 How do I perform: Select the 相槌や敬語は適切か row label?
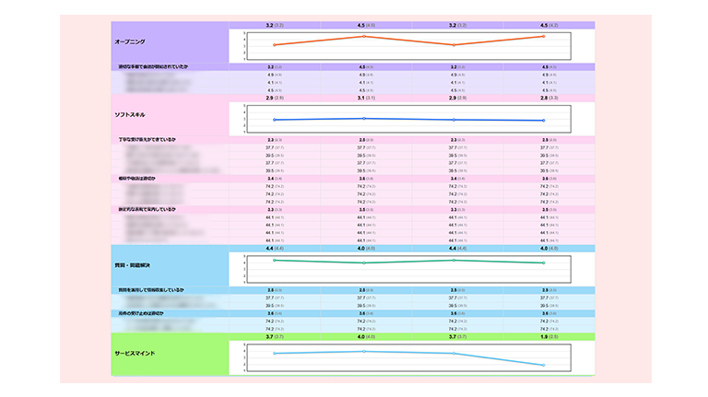click(141, 177)
